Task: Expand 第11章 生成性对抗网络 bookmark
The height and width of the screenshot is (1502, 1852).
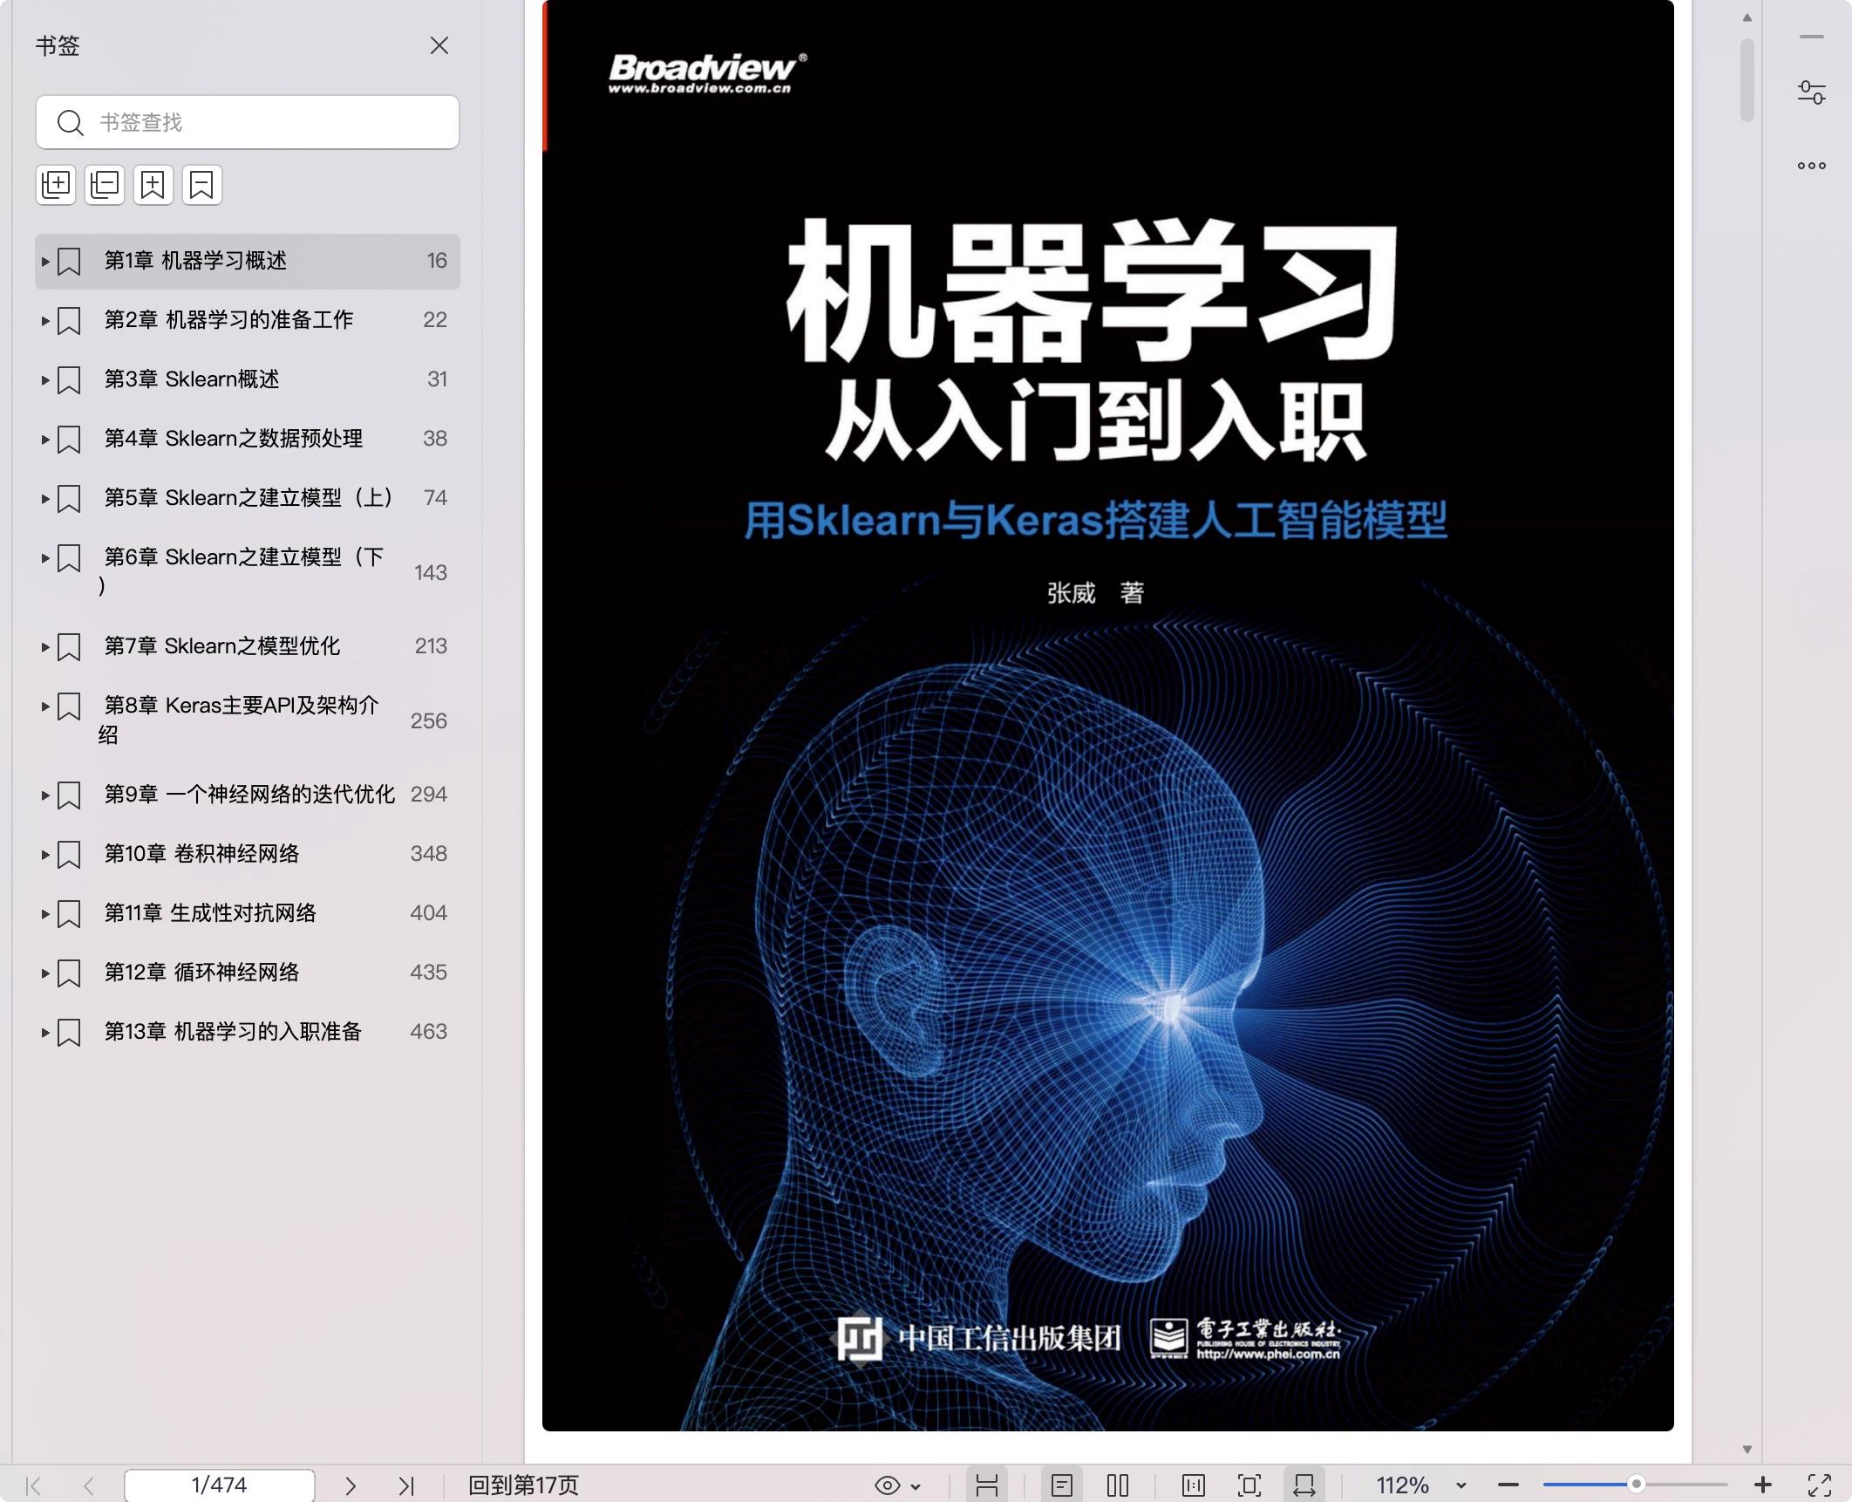Action: point(45,913)
